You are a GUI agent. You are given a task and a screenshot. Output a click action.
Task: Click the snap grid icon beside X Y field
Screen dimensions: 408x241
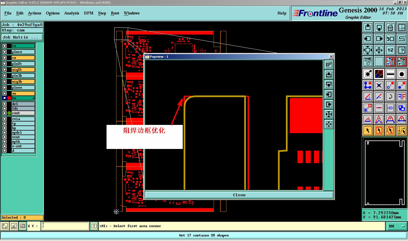point(23,226)
